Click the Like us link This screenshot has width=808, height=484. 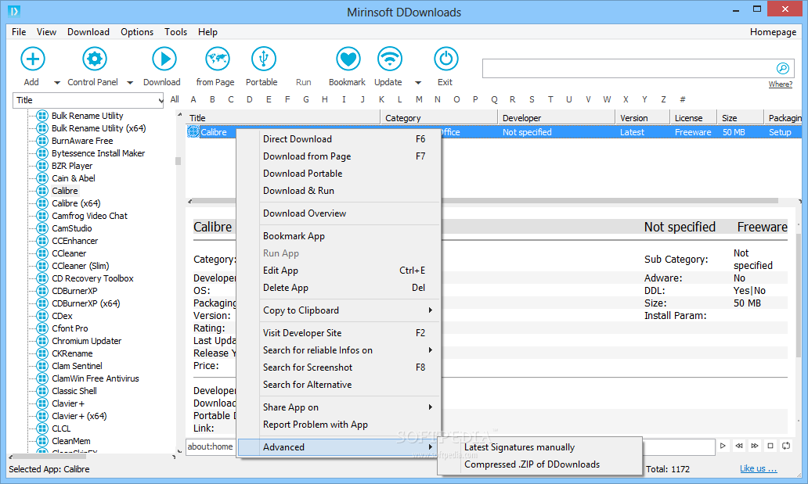(758, 468)
